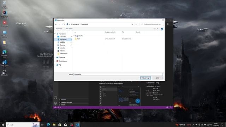This screenshot has height=127, width=226.
Task: Sort by Değiştirme tarihi column header
Action: point(110,32)
